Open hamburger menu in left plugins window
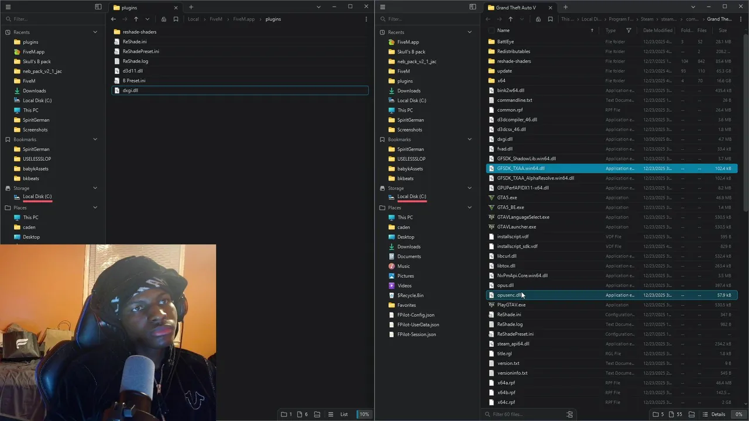Screen dimensions: 749x421 tap(8, 7)
